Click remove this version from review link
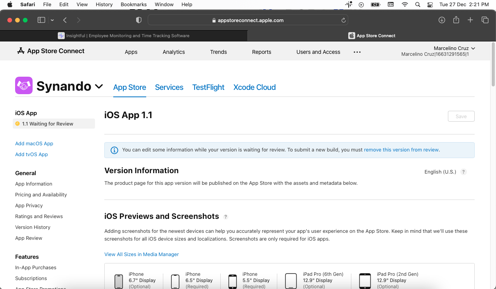This screenshot has width=496, height=289. [401, 150]
